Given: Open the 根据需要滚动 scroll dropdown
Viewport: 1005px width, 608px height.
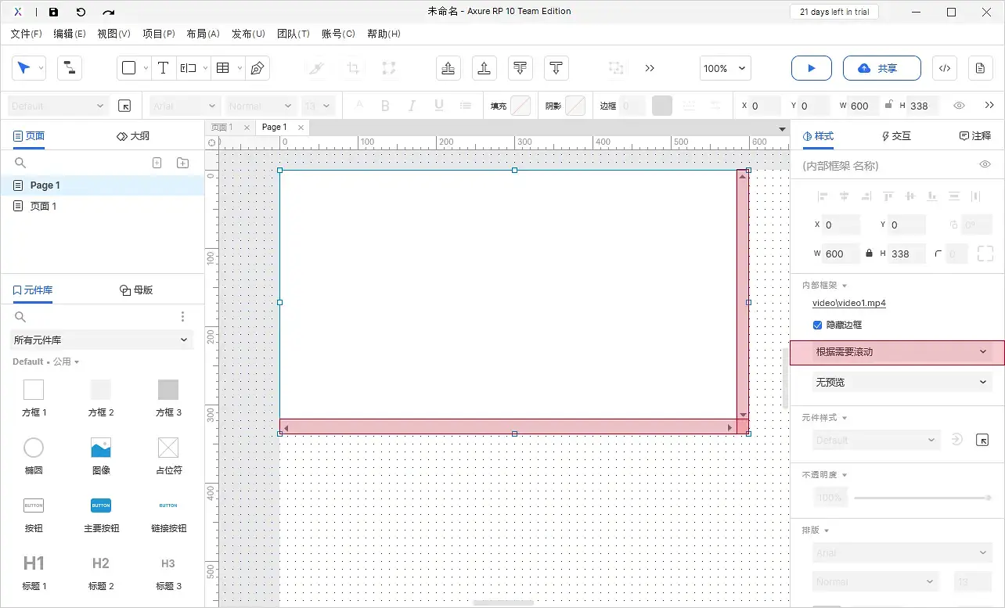Looking at the screenshot, I should 897,352.
